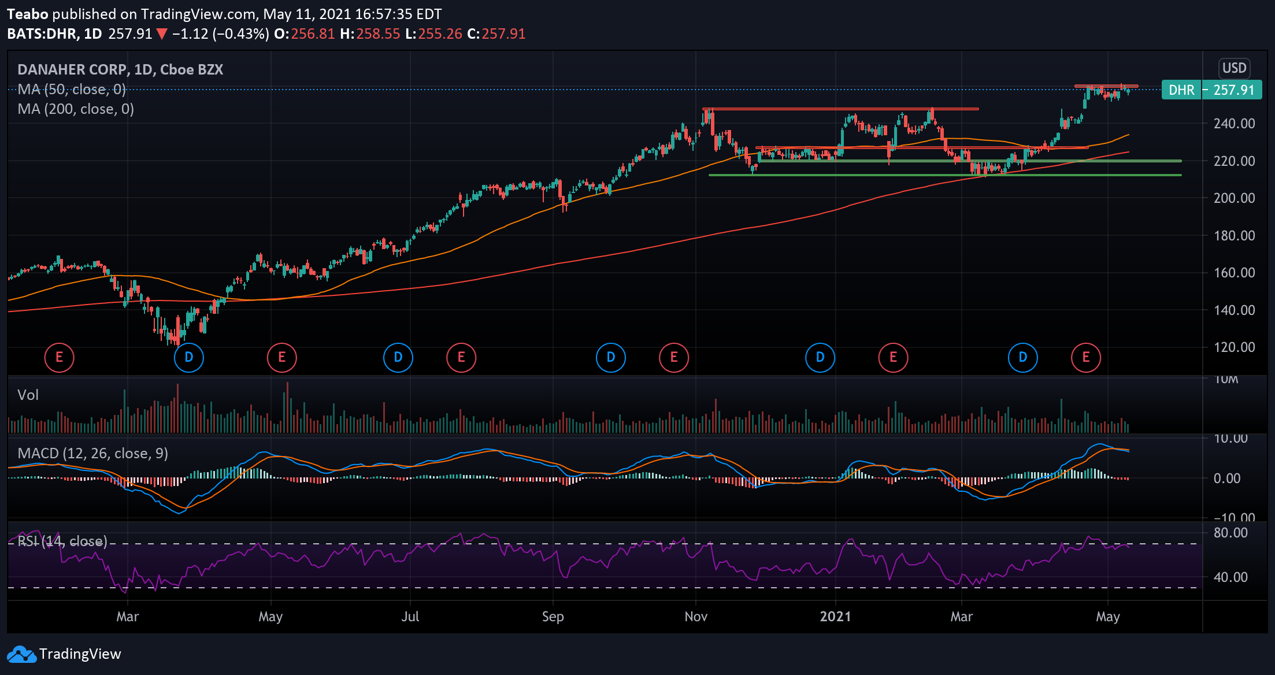Open the earnings E marker below May 2020 candles

pyautogui.click(x=281, y=357)
